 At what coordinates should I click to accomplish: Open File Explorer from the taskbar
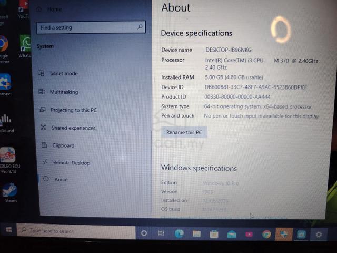coord(196,234)
